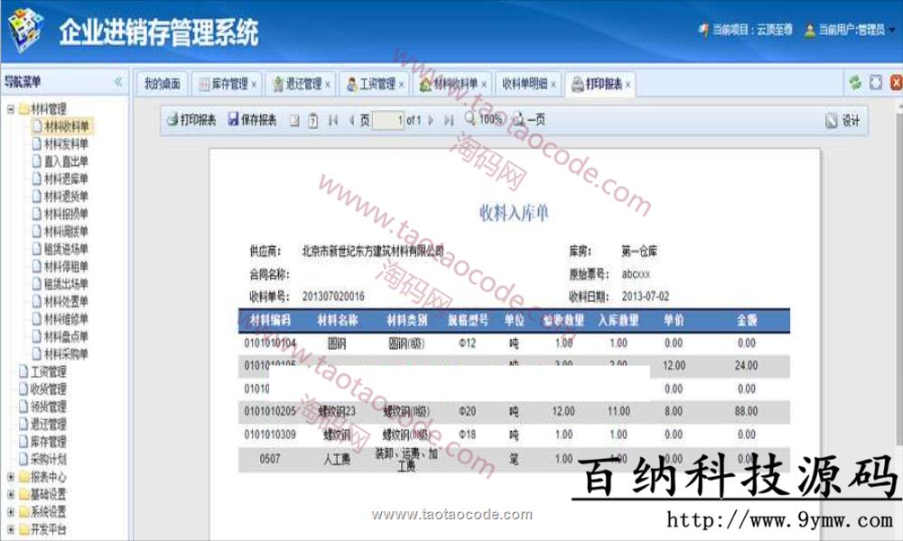Close the 收料单明细 tab
The width and height of the screenshot is (903, 541).
pos(553,85)
